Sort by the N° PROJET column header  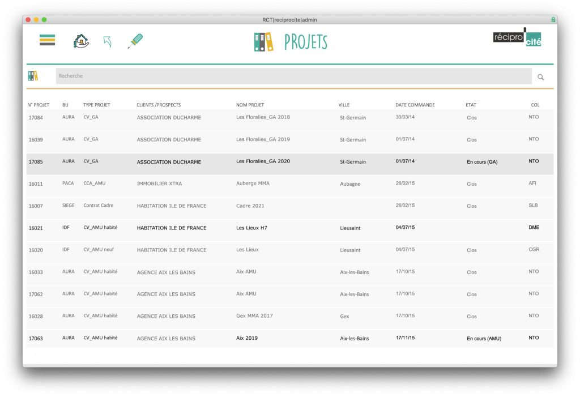[38, 105]
